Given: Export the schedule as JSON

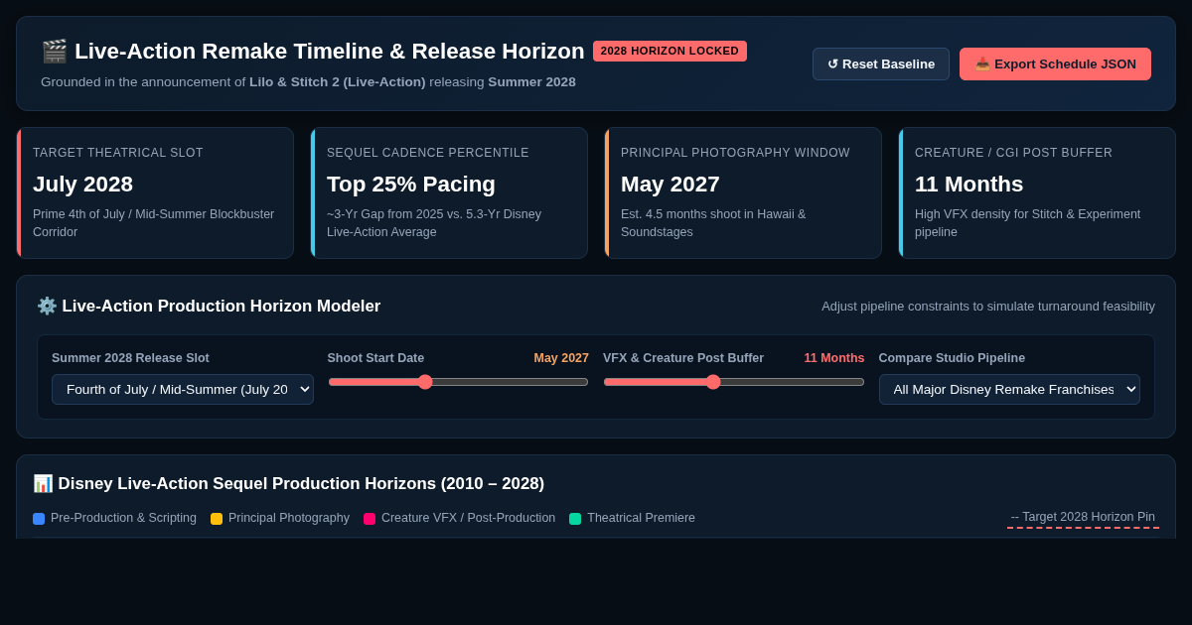Looking at the screenshot, I should 1055,63.
